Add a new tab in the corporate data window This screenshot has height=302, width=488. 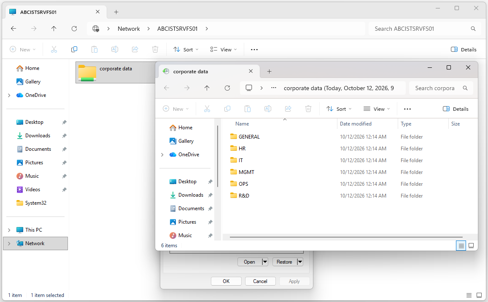(269, 72)
